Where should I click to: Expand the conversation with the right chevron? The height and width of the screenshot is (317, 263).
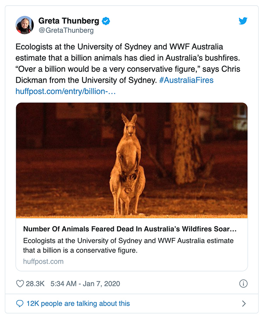pyautogui.click(x=244, y=303)
